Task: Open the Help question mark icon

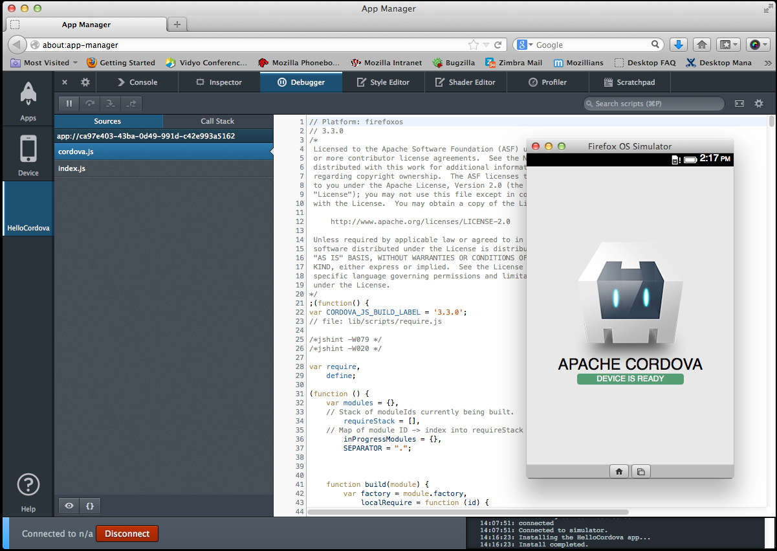Action: [28, 484]
